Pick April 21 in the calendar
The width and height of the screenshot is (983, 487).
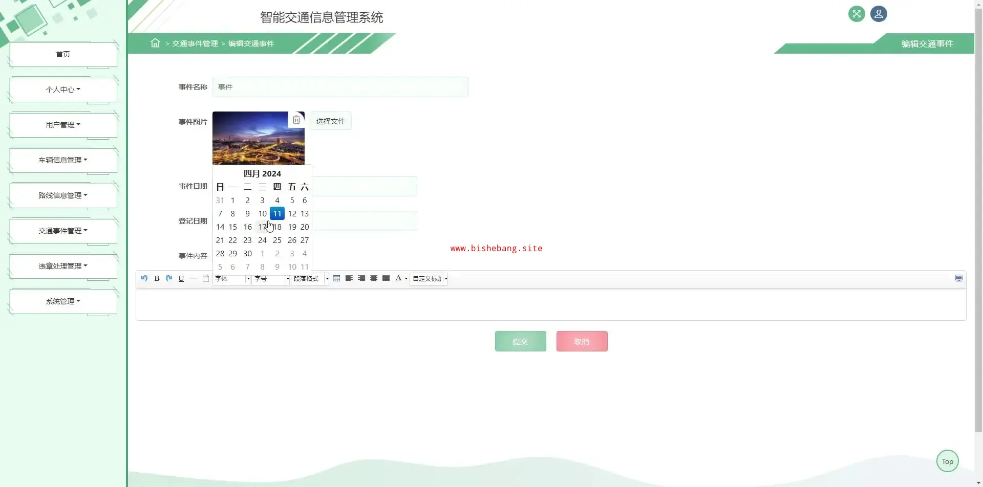[220, 240]
